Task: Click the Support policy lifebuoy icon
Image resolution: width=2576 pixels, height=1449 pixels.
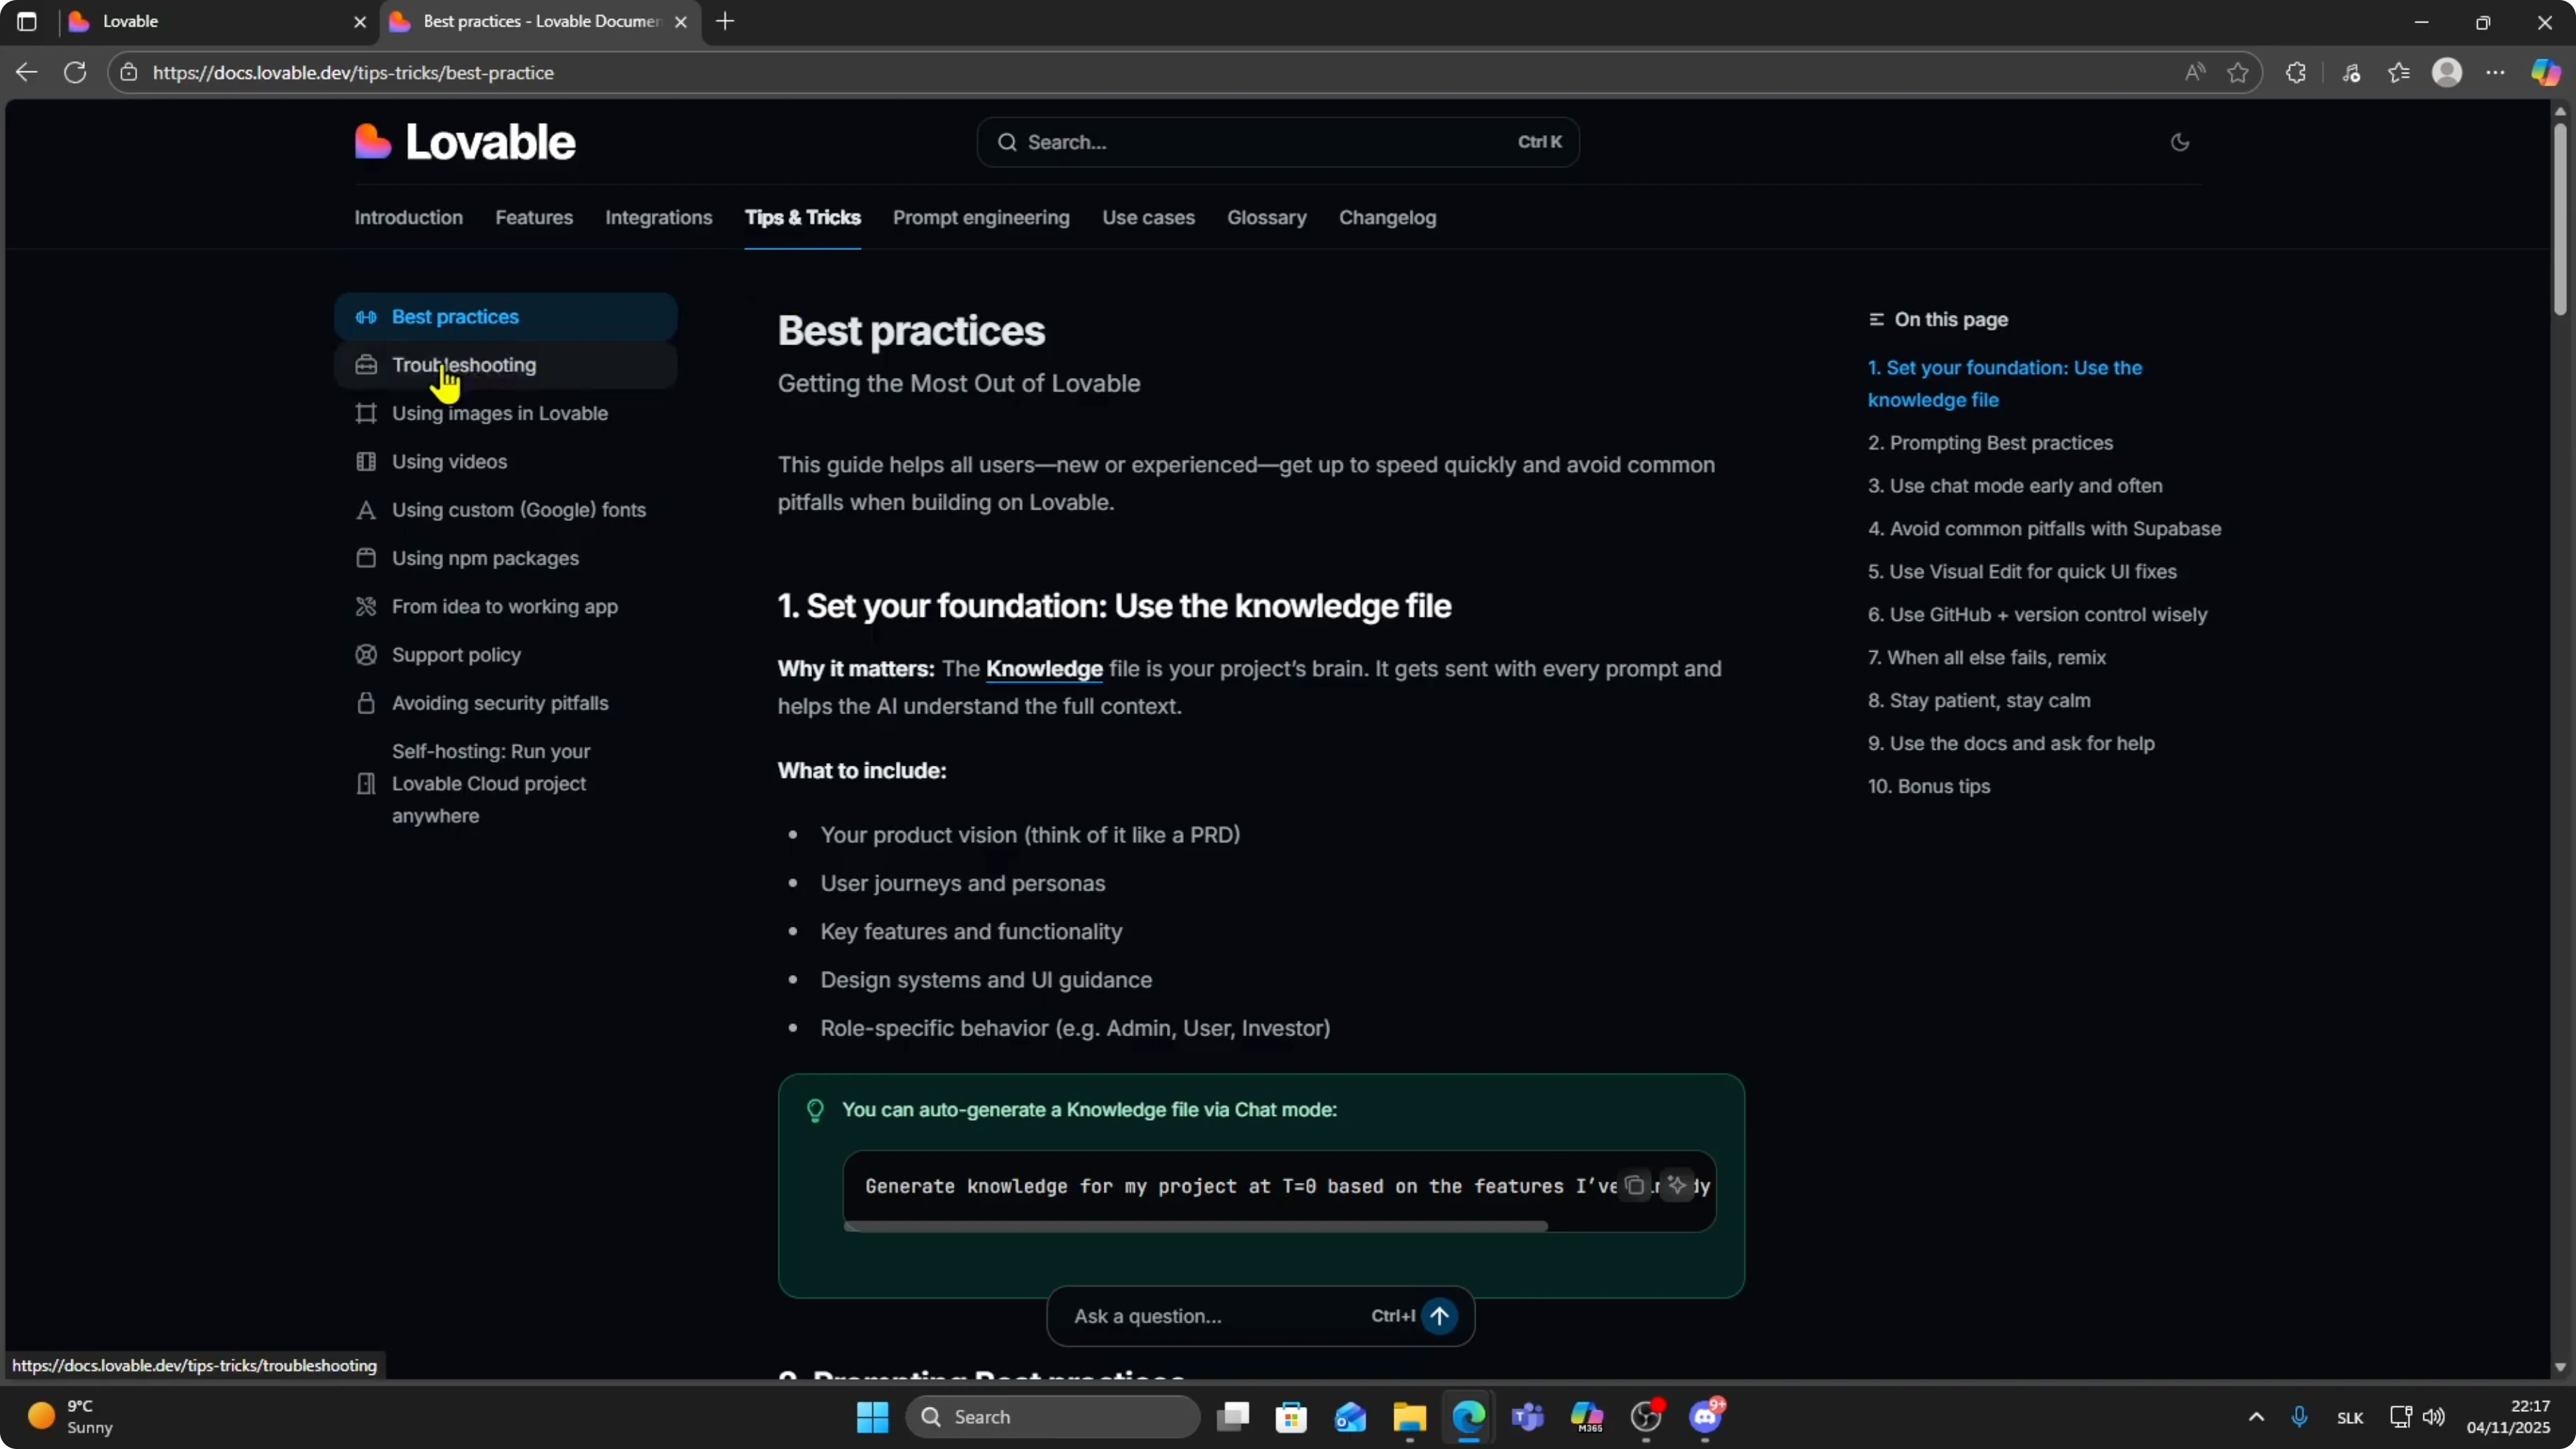Action: [366, 654]
